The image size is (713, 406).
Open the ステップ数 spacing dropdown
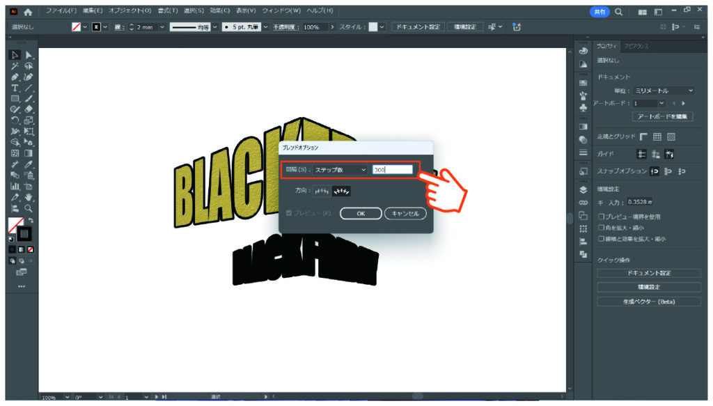(340, 170)
